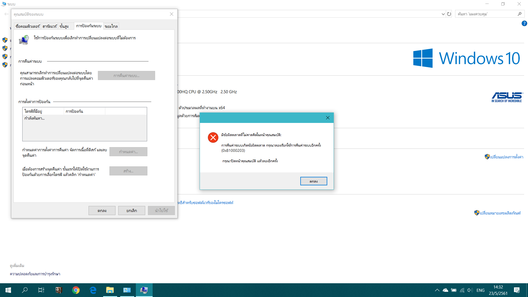This screenshot has height=297, width=528.
Task: Click the error code (0x81000203) text
Action: [233, 150]
